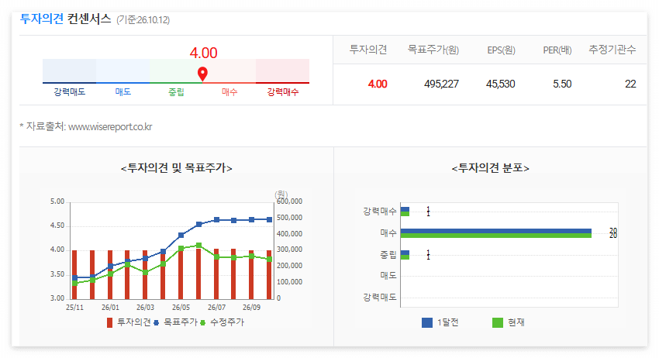The height and width of the screenshot is (358, 659).
Task: Click the PER(배) column header
Action: (x=557, y=50)
